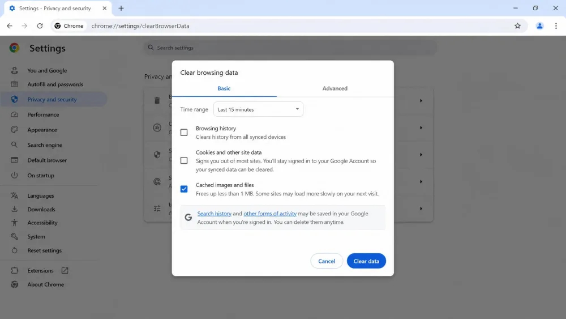This screenshot has width=566, height=319.
Task: Click the System wrench icon
Action: [x=15, y=236]
